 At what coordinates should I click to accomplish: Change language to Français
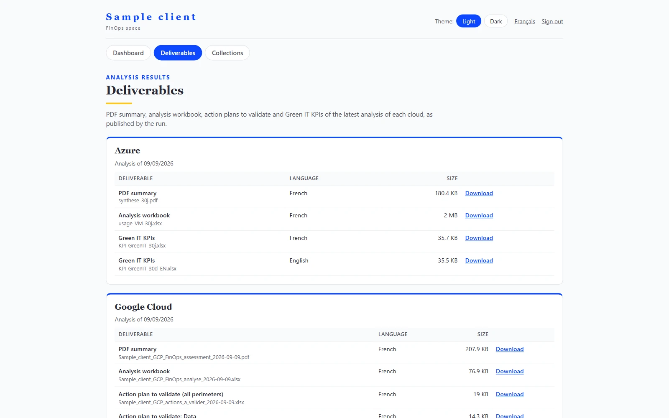525,21
